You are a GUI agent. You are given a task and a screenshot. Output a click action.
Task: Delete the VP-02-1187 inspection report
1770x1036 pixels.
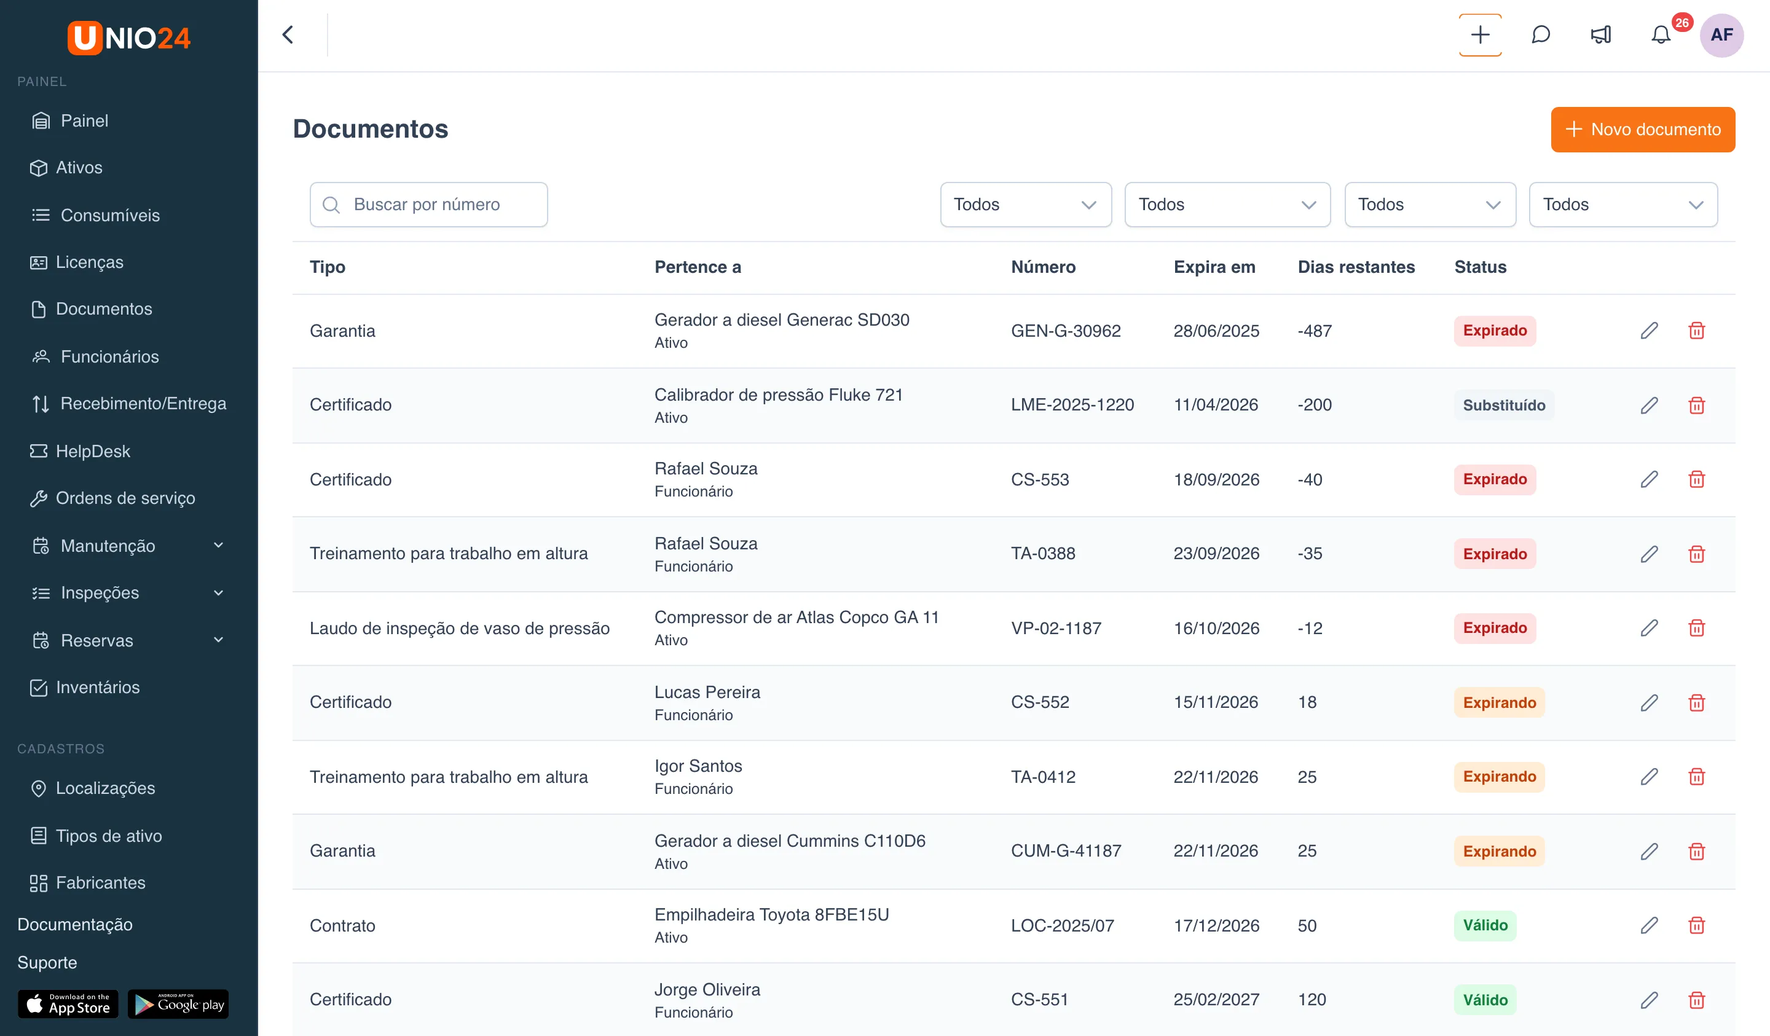1696,628
